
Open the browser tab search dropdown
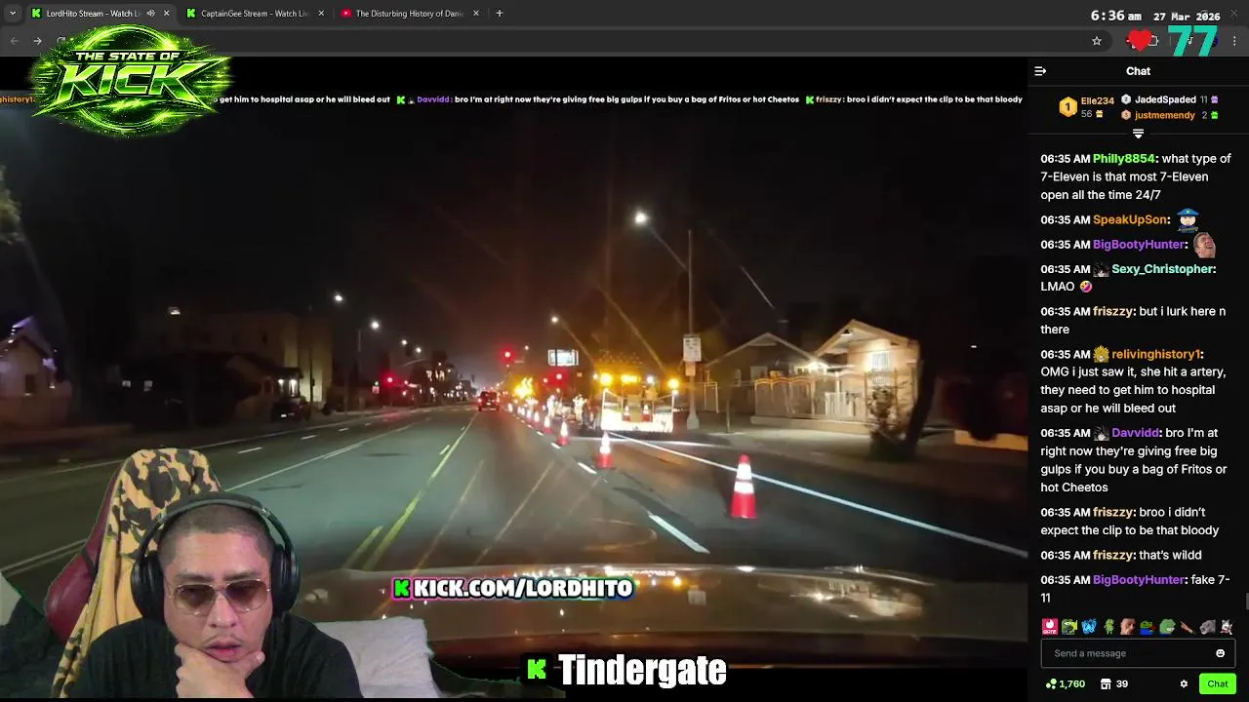pyautogui.click(x=13, y=14)
